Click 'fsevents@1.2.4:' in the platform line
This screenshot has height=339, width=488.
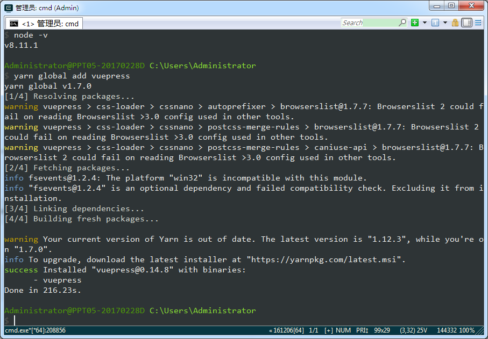[x=65, y=178]
